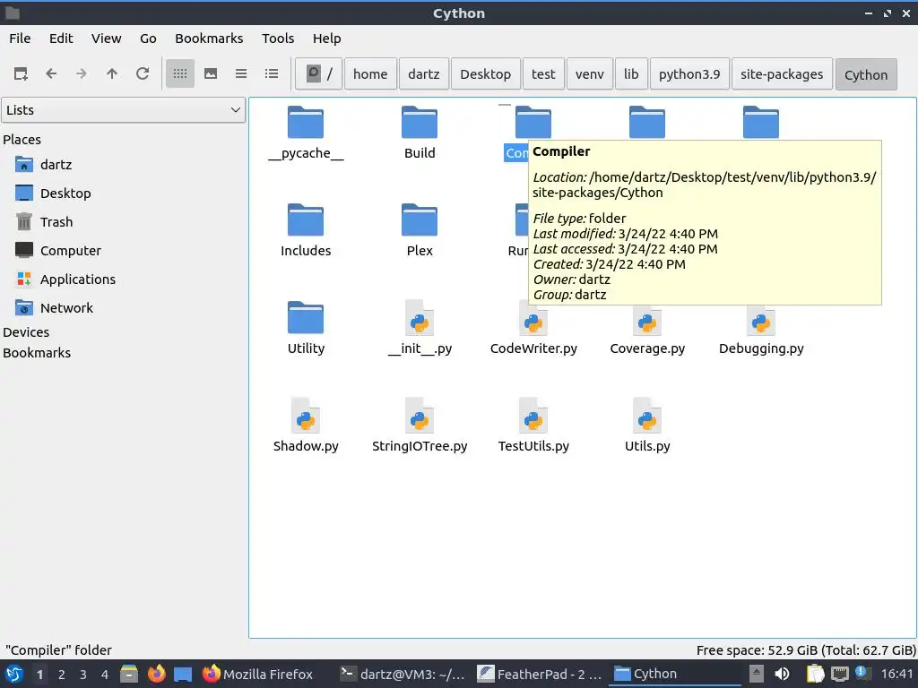Navigate to the site-packages path button
Image resolution: width=918 pixels, height=688 pixels.
[x=782, y=74]
